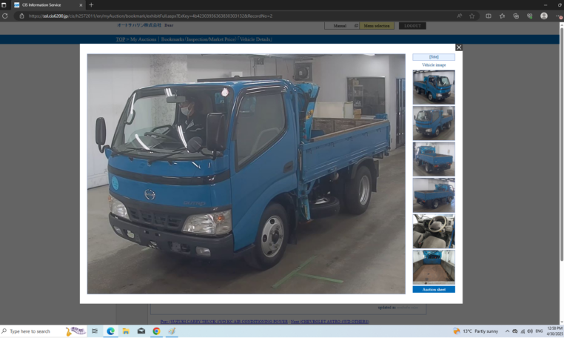Open the TOP breadcrumb link
Screen dimensions: 564x338
coord(121,39)
